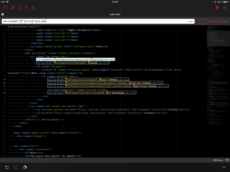The height and width of the screenshot is (172, 230).
Task: Click the About Themes match on line 39
Action: [x=88, y=80]
